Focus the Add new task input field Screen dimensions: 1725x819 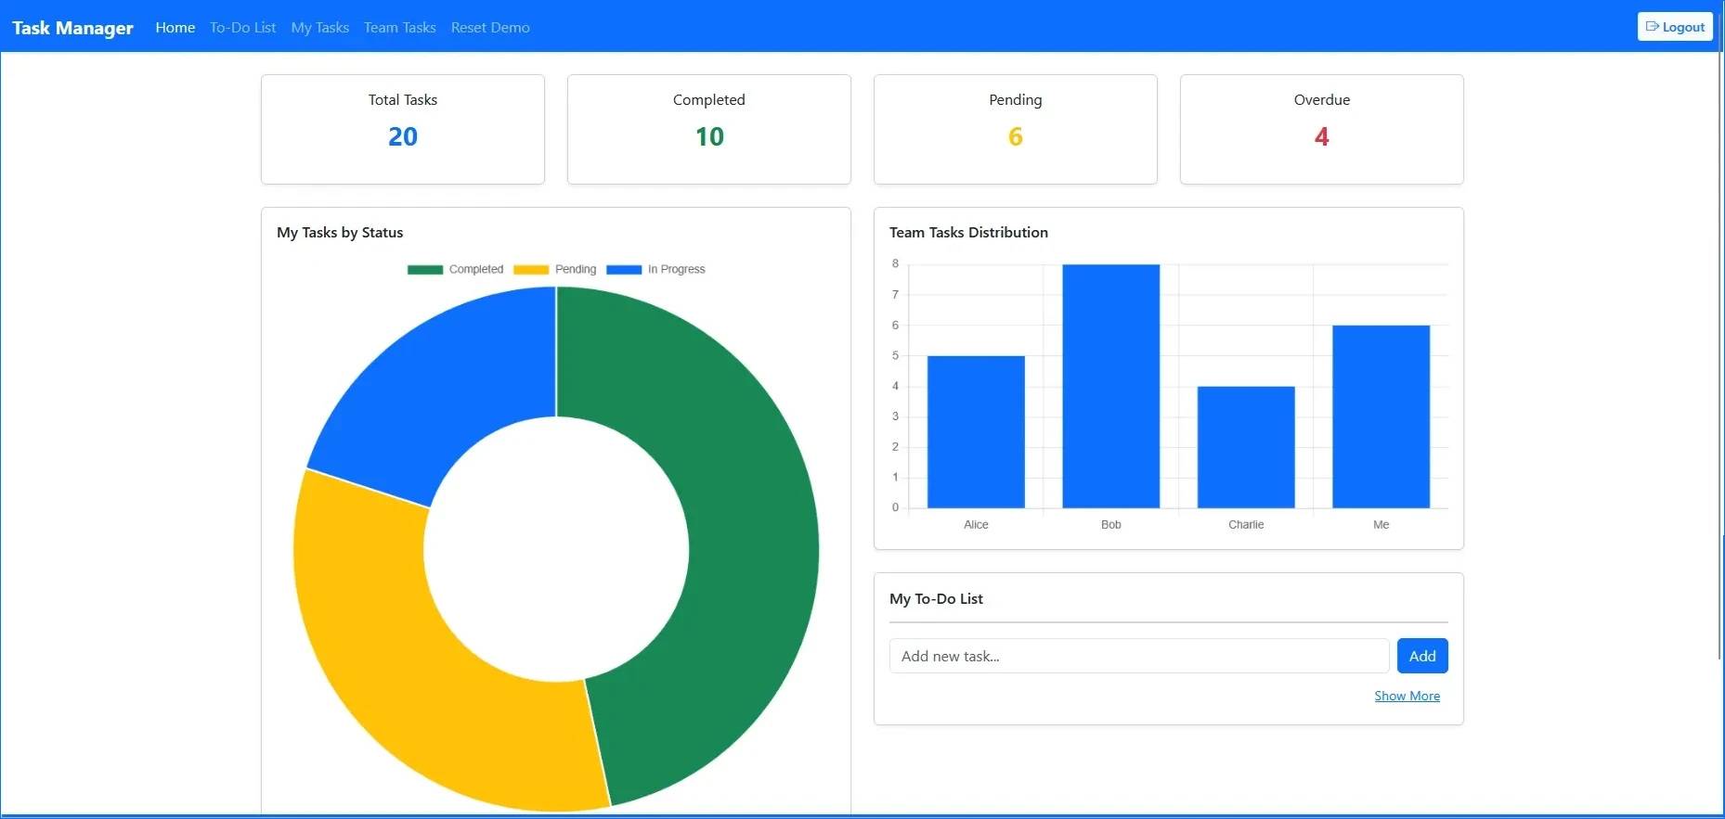coord(1138,656)
